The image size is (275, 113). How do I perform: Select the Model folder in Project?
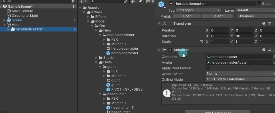pos(98,21)
